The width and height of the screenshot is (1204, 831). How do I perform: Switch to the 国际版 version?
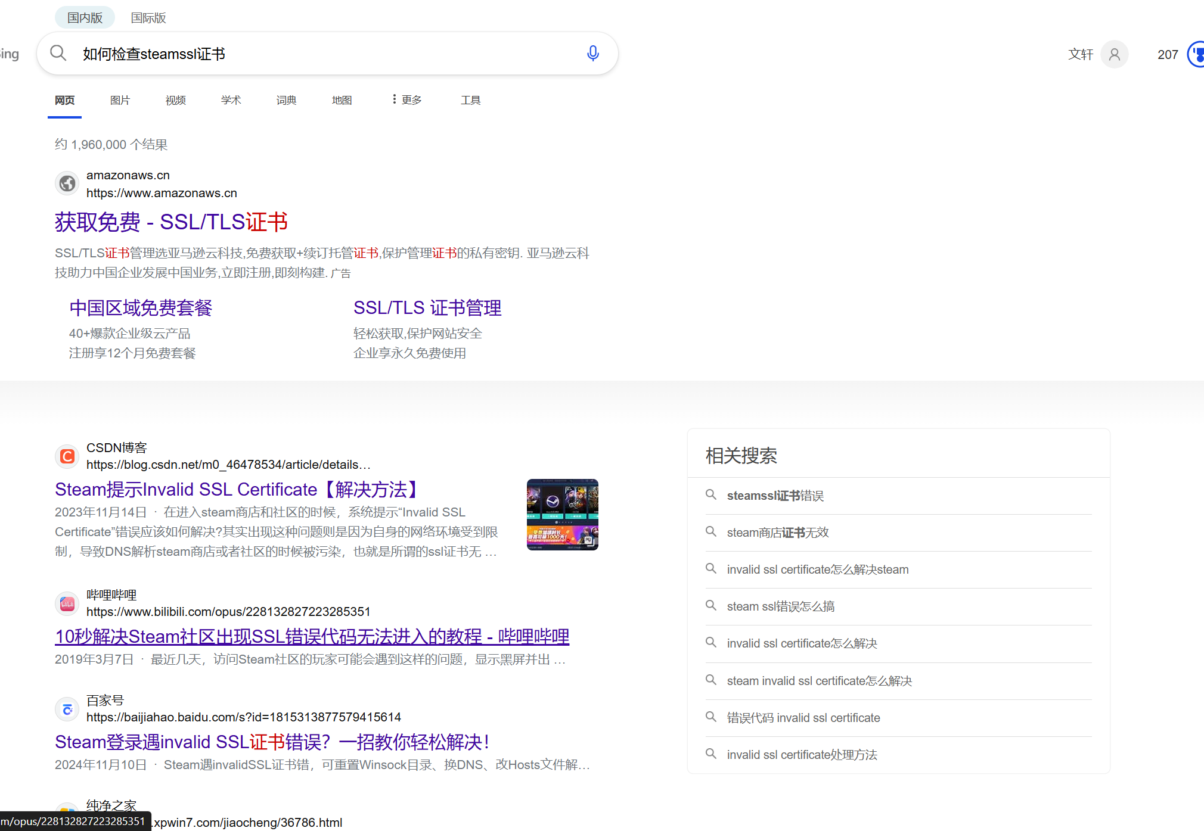[148, 17]
